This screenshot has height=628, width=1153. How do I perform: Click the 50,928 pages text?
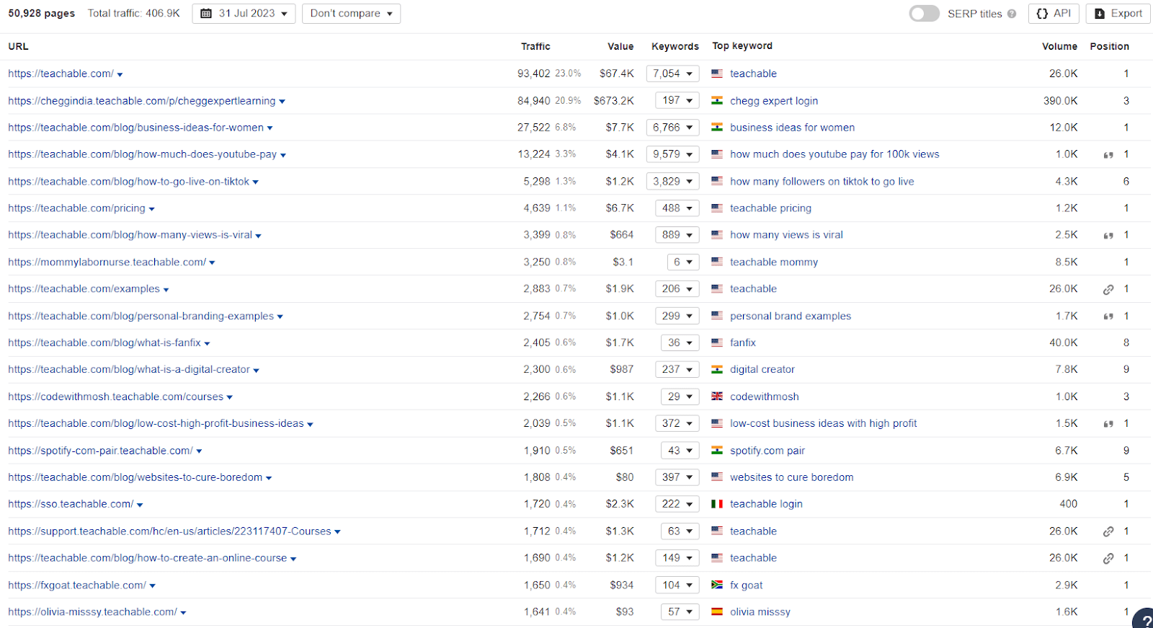coord(42,14)
